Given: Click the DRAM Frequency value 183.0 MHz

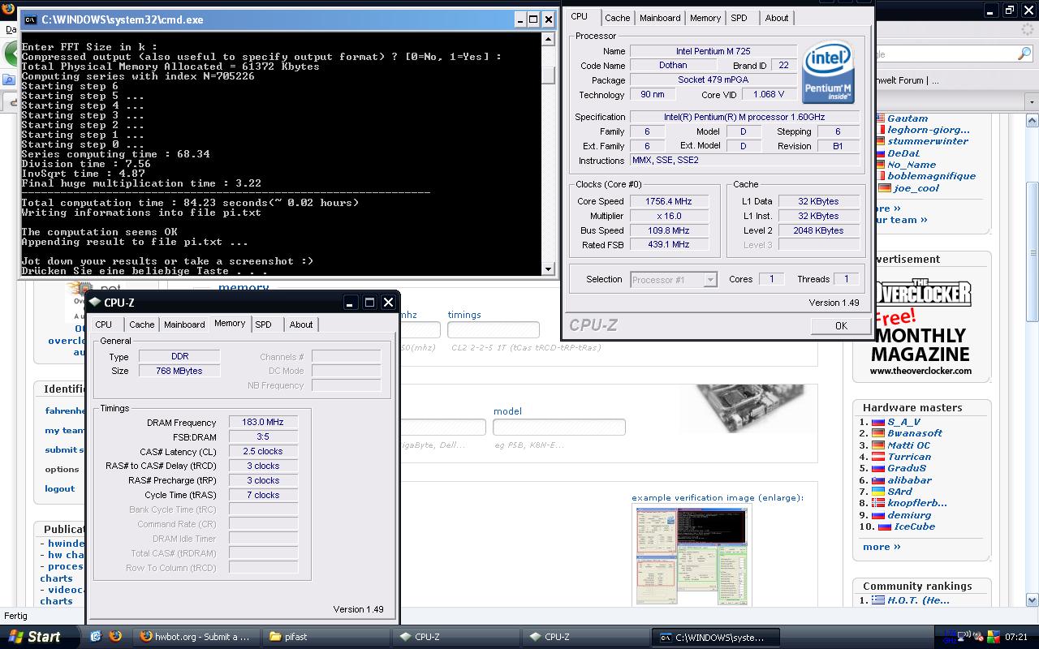Looking at the screenshot, I should (263, 422).
